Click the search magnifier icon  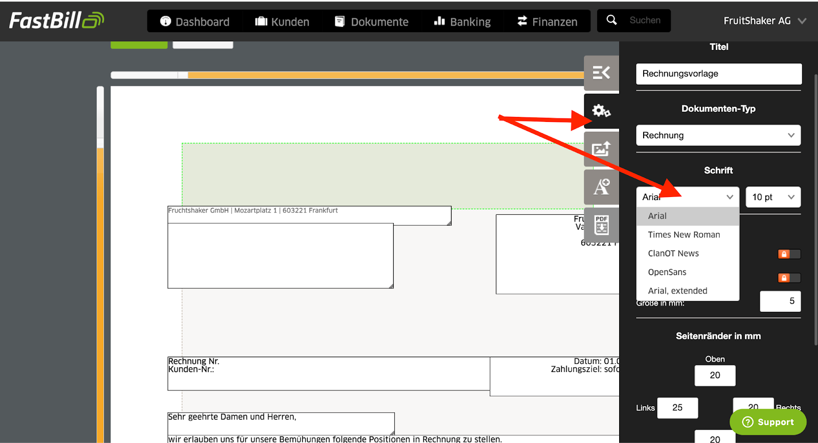[611, 20]
